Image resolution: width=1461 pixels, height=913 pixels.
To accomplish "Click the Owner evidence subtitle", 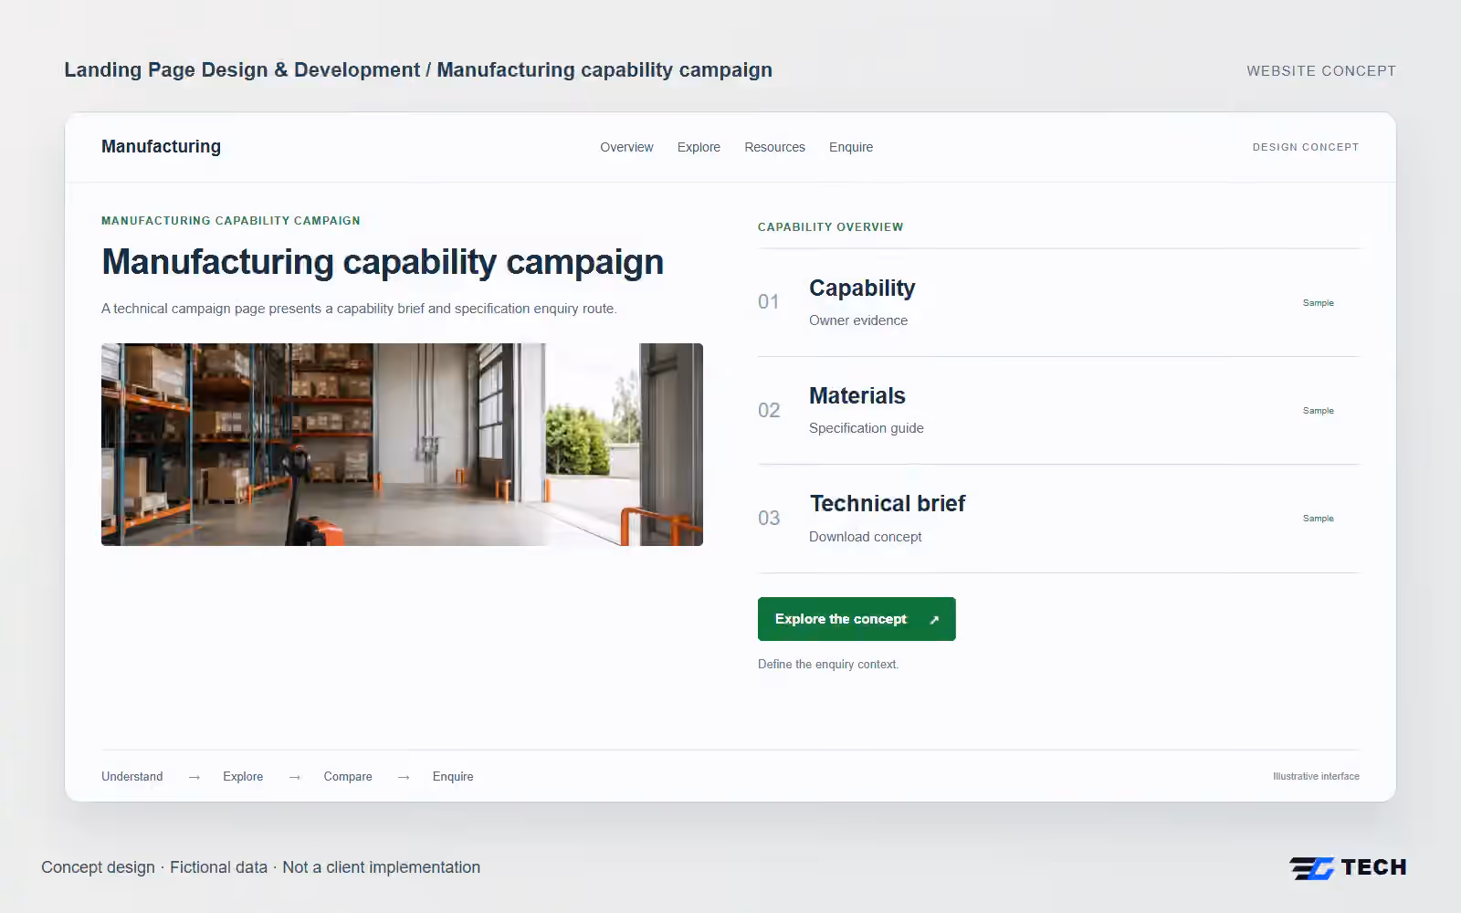I will pyautogui.click(x=858, y=320).
